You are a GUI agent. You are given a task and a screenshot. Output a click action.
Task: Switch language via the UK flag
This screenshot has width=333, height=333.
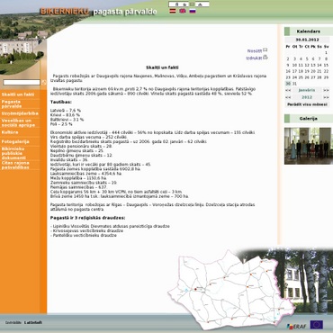coord(183,11)
